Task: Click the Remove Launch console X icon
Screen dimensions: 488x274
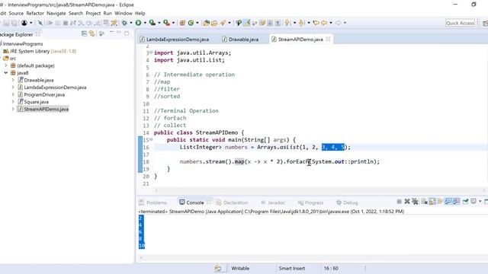Action: [x=406, y=202]
